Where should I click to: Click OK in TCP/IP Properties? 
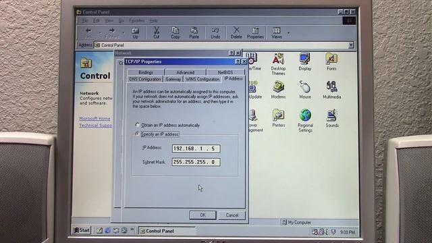202,215
